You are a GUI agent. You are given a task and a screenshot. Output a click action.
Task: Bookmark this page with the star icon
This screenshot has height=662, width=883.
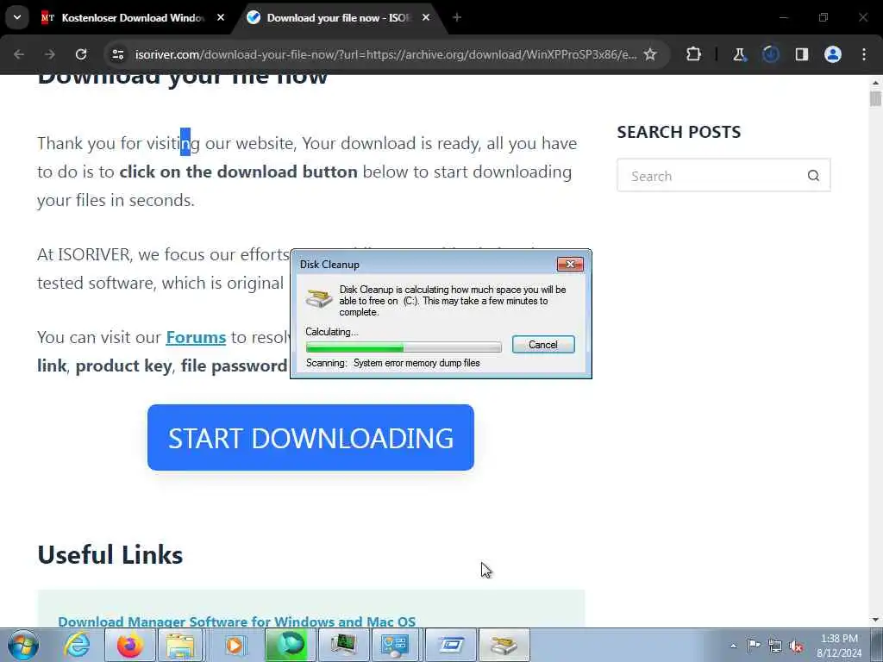(x=650, y=54)
